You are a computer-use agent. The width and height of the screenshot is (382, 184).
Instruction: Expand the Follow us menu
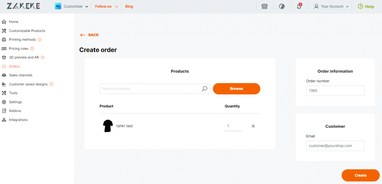106,7
